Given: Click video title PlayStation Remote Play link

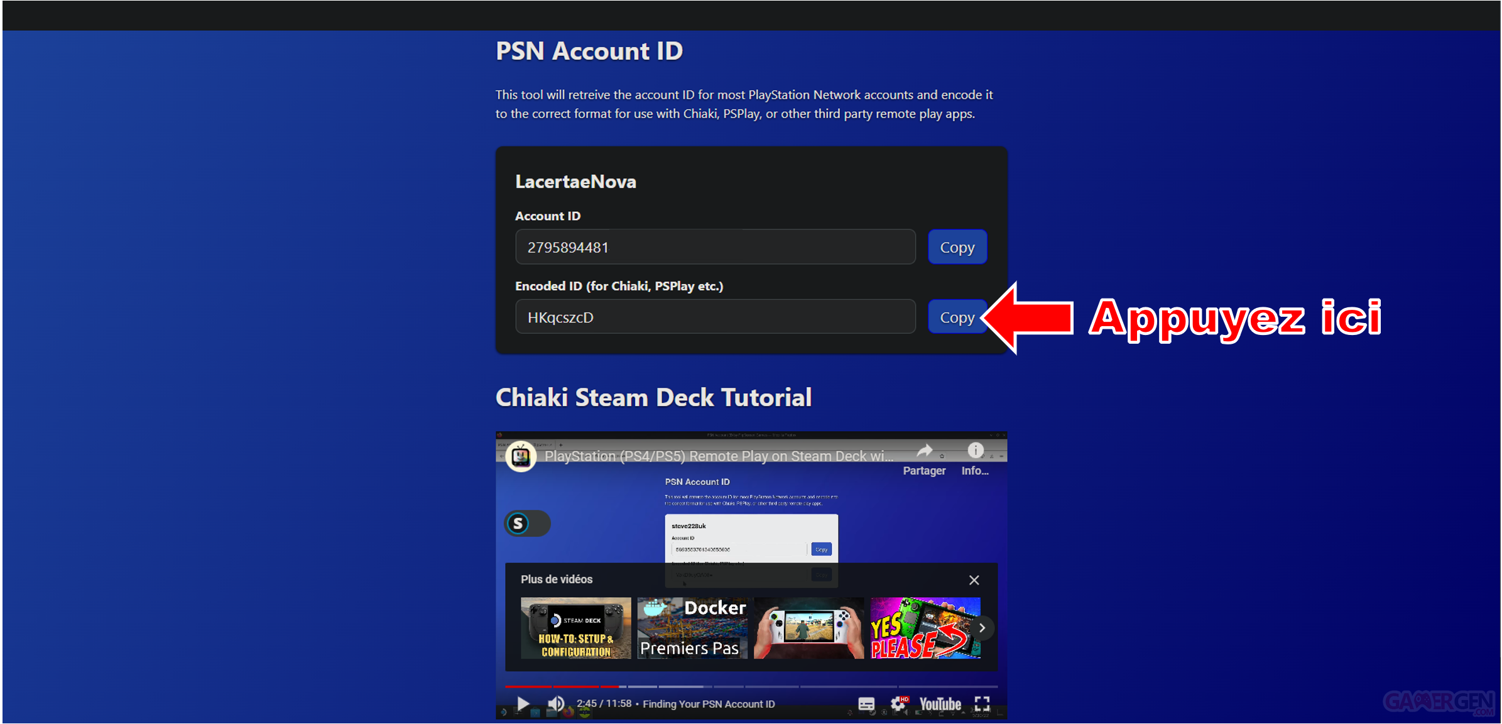Looking at the screenshot, I should [x=719, y=456].
